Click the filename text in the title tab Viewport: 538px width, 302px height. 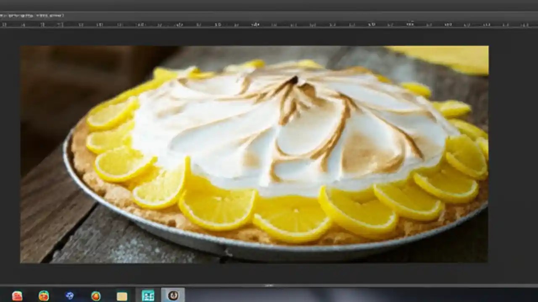(34, 16)
